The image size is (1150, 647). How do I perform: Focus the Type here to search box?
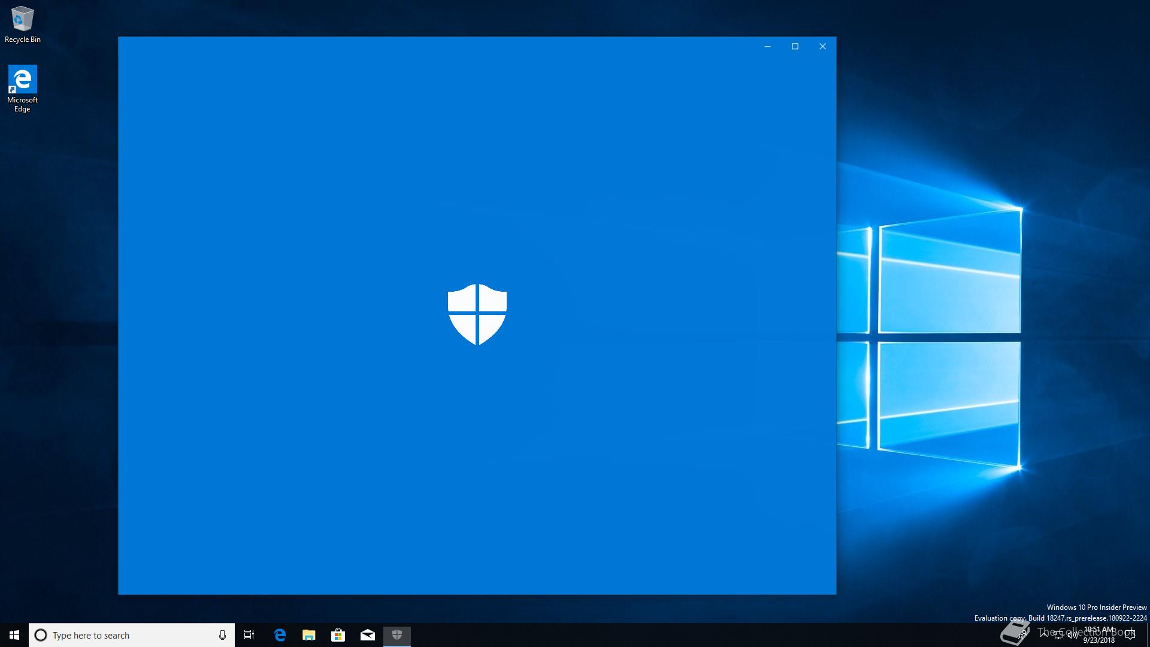pyautogui.click(x=132, y=635)
